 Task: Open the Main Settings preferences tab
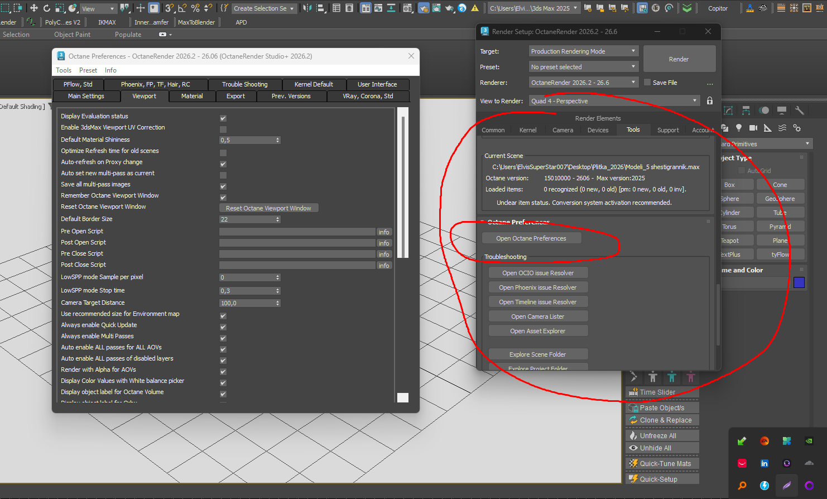coord(86,96)
